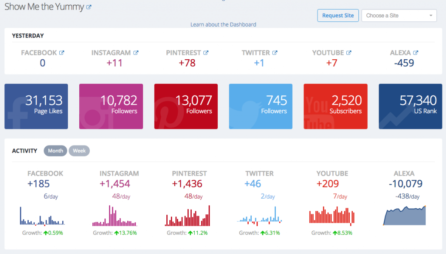Viewport: 446px width, 254px height.
Task: Click the Twitter 2/day rate
Action: click(268, 196)
